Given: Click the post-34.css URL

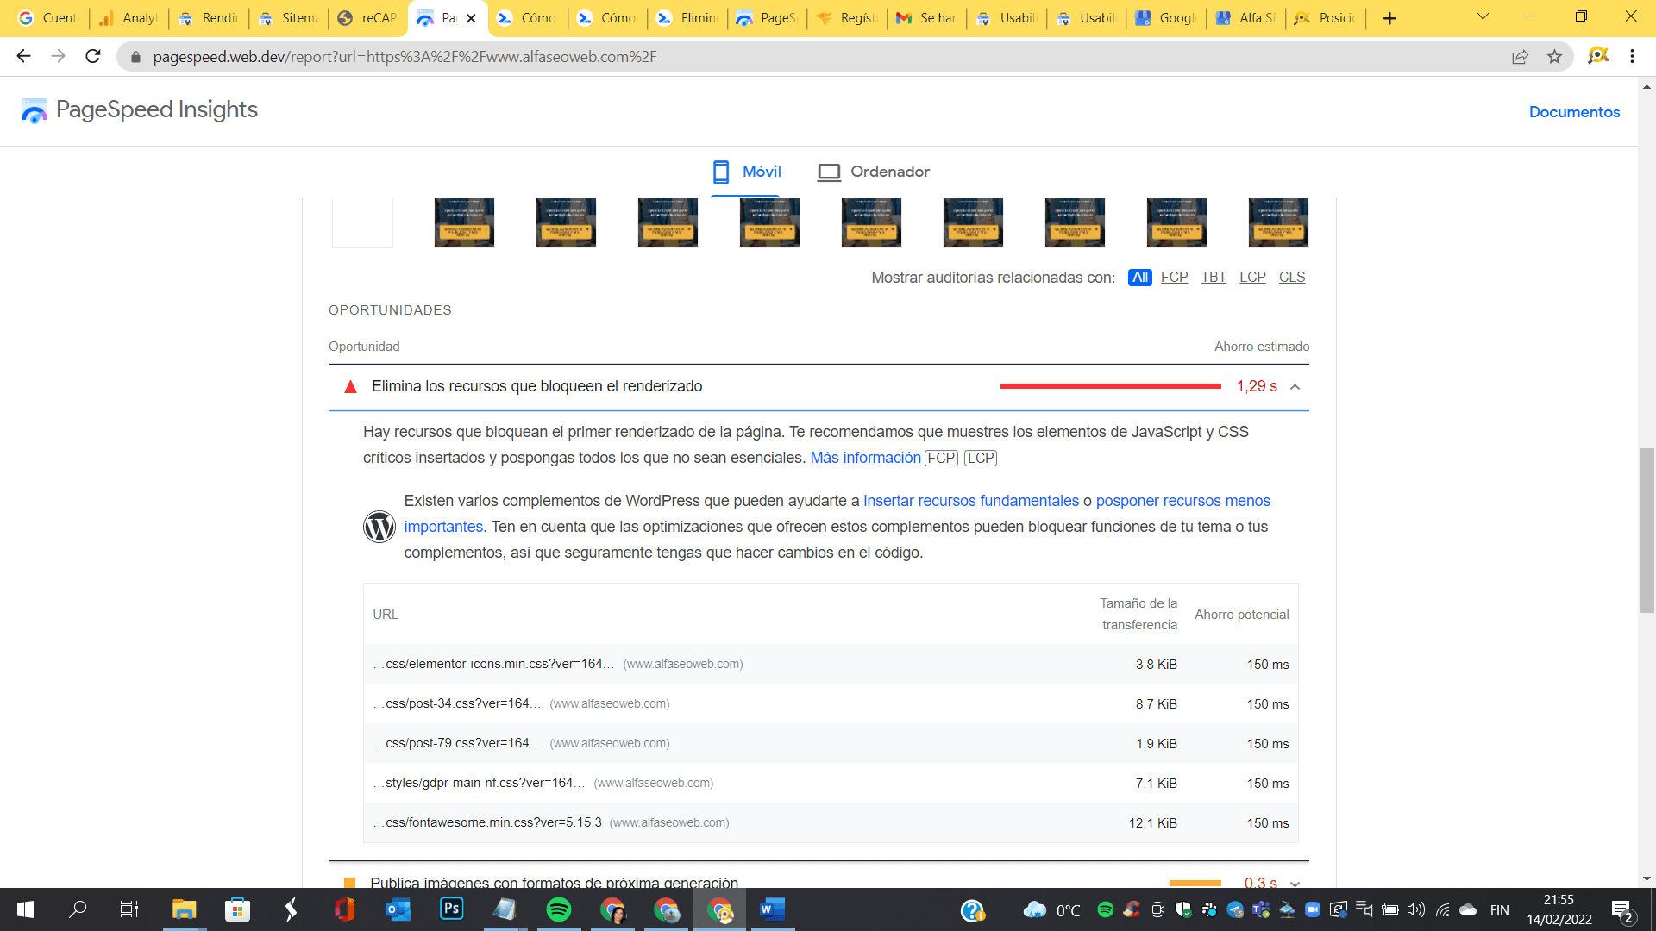Looking at the screenshot, I should pos(457,703).
